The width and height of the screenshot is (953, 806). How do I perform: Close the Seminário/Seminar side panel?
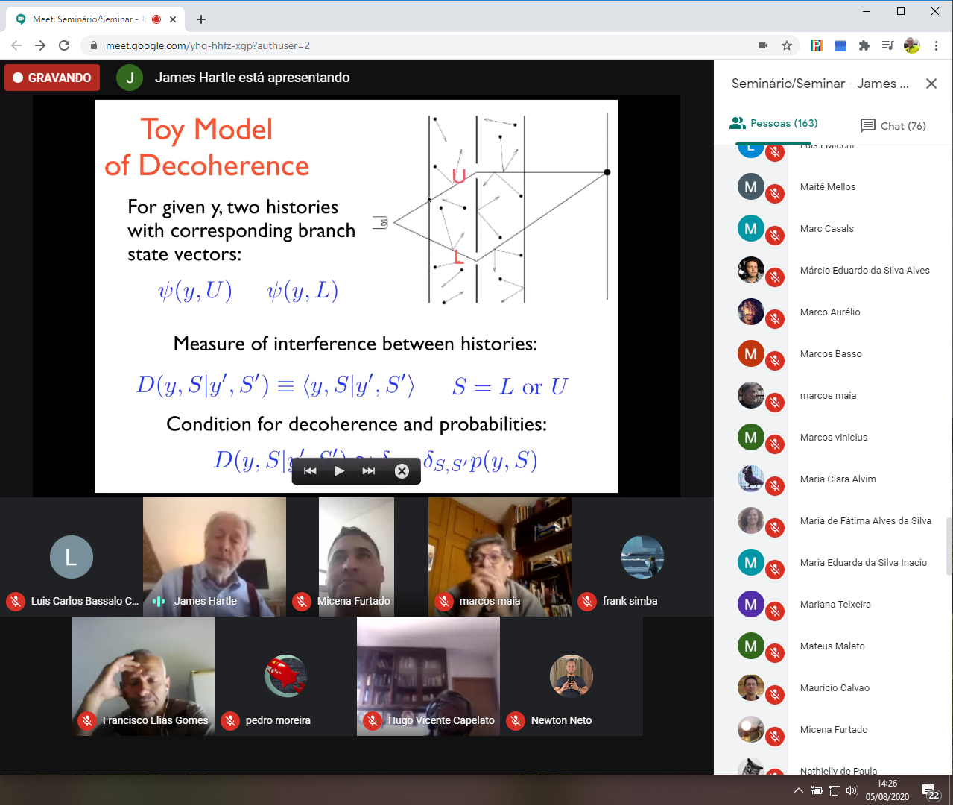coord(931,84)
